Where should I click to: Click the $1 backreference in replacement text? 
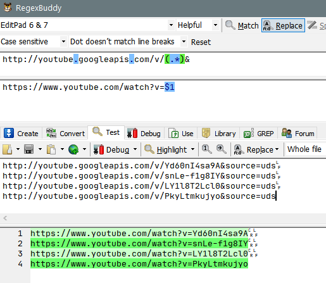(170, 87)
